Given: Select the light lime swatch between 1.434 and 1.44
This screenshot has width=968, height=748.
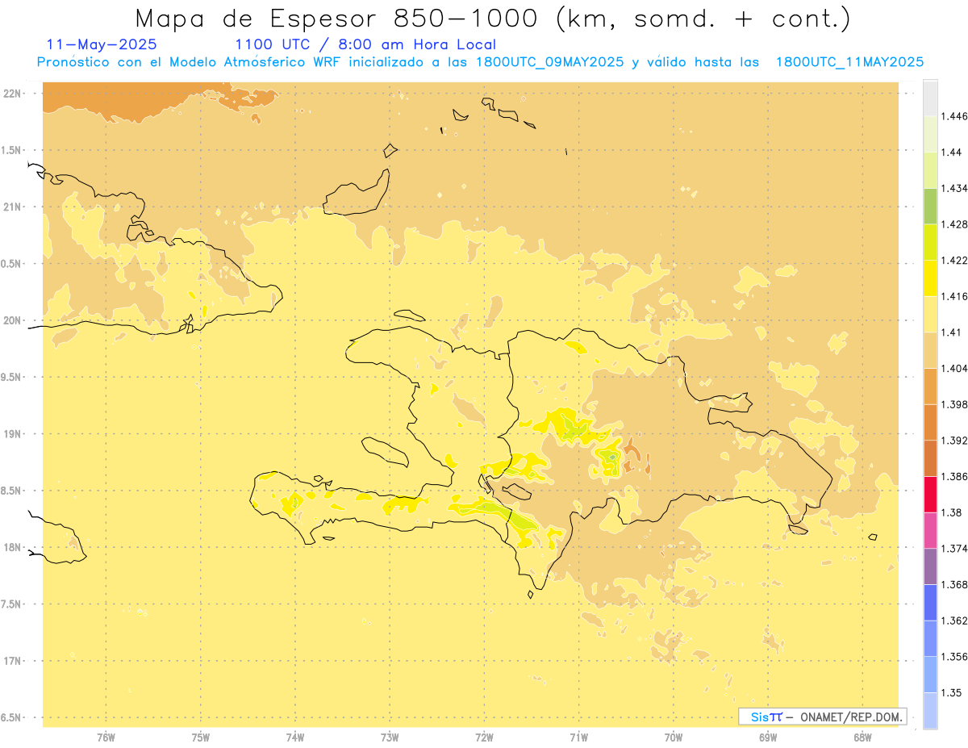Looking at the screenshot, I should 930,170.
